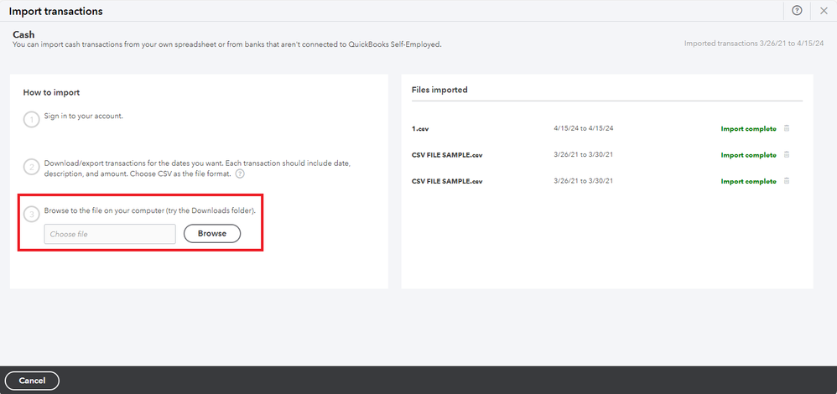Click Import complete status for 1.csv
837x394 pixels.
click(x=748, y=128)
